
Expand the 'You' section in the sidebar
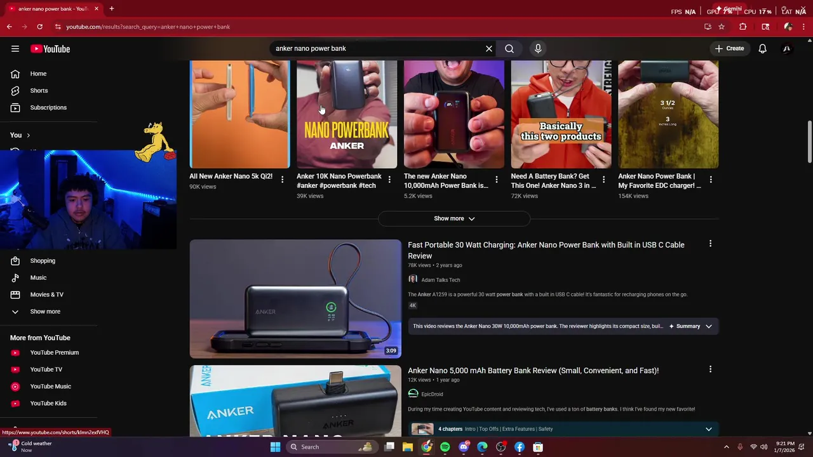pos(20,135)
